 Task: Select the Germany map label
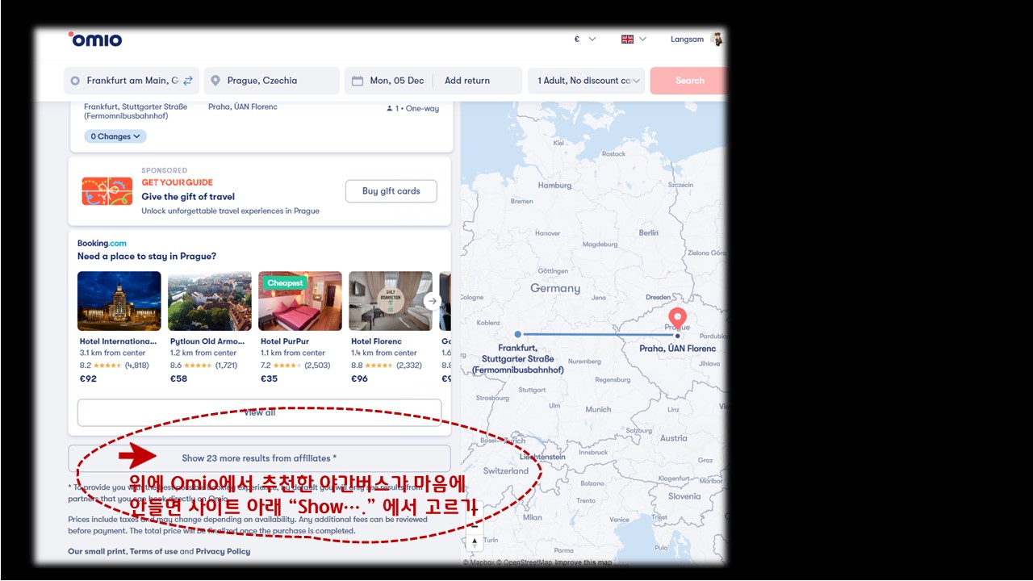555,288
